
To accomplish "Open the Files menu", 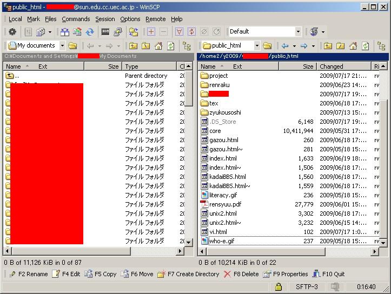I will click(x=51, y=19).
